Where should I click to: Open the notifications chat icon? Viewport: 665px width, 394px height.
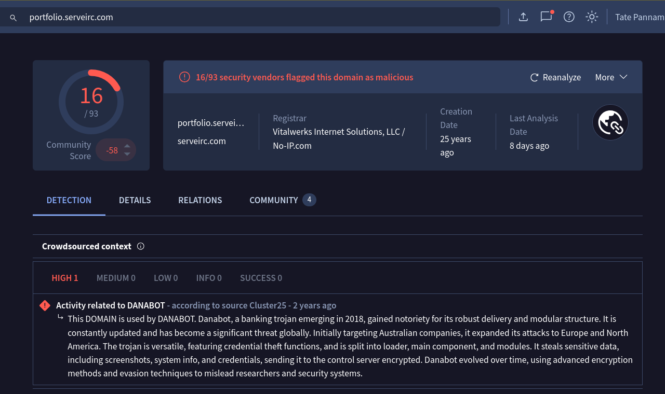point(546,17)
